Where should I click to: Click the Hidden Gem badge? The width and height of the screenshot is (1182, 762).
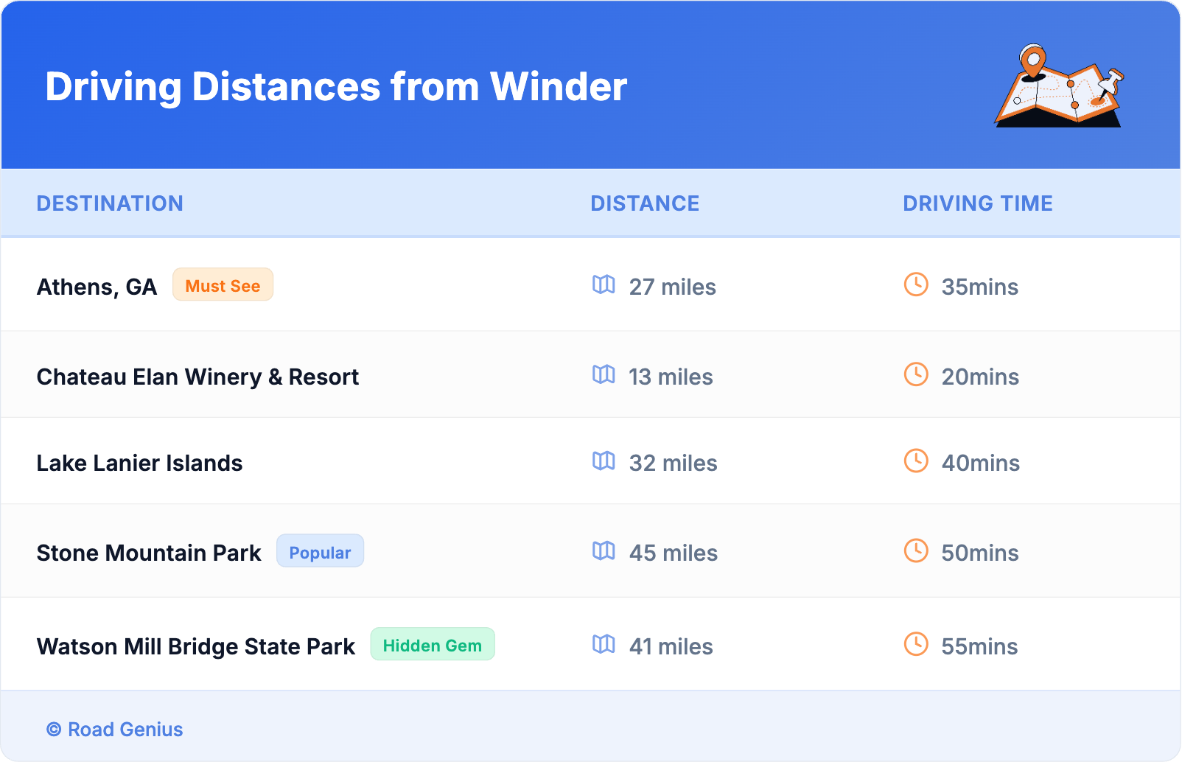point(432,645)
